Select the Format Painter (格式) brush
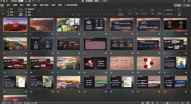Viewport: 191px width, 104px height. pyautogui.click(x=9, y=15)
